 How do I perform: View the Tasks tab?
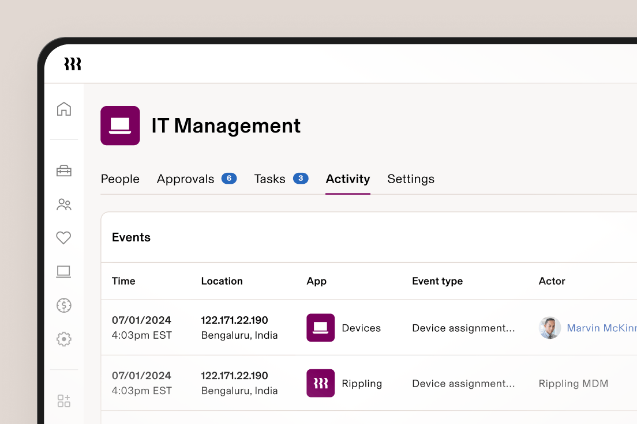270,179
